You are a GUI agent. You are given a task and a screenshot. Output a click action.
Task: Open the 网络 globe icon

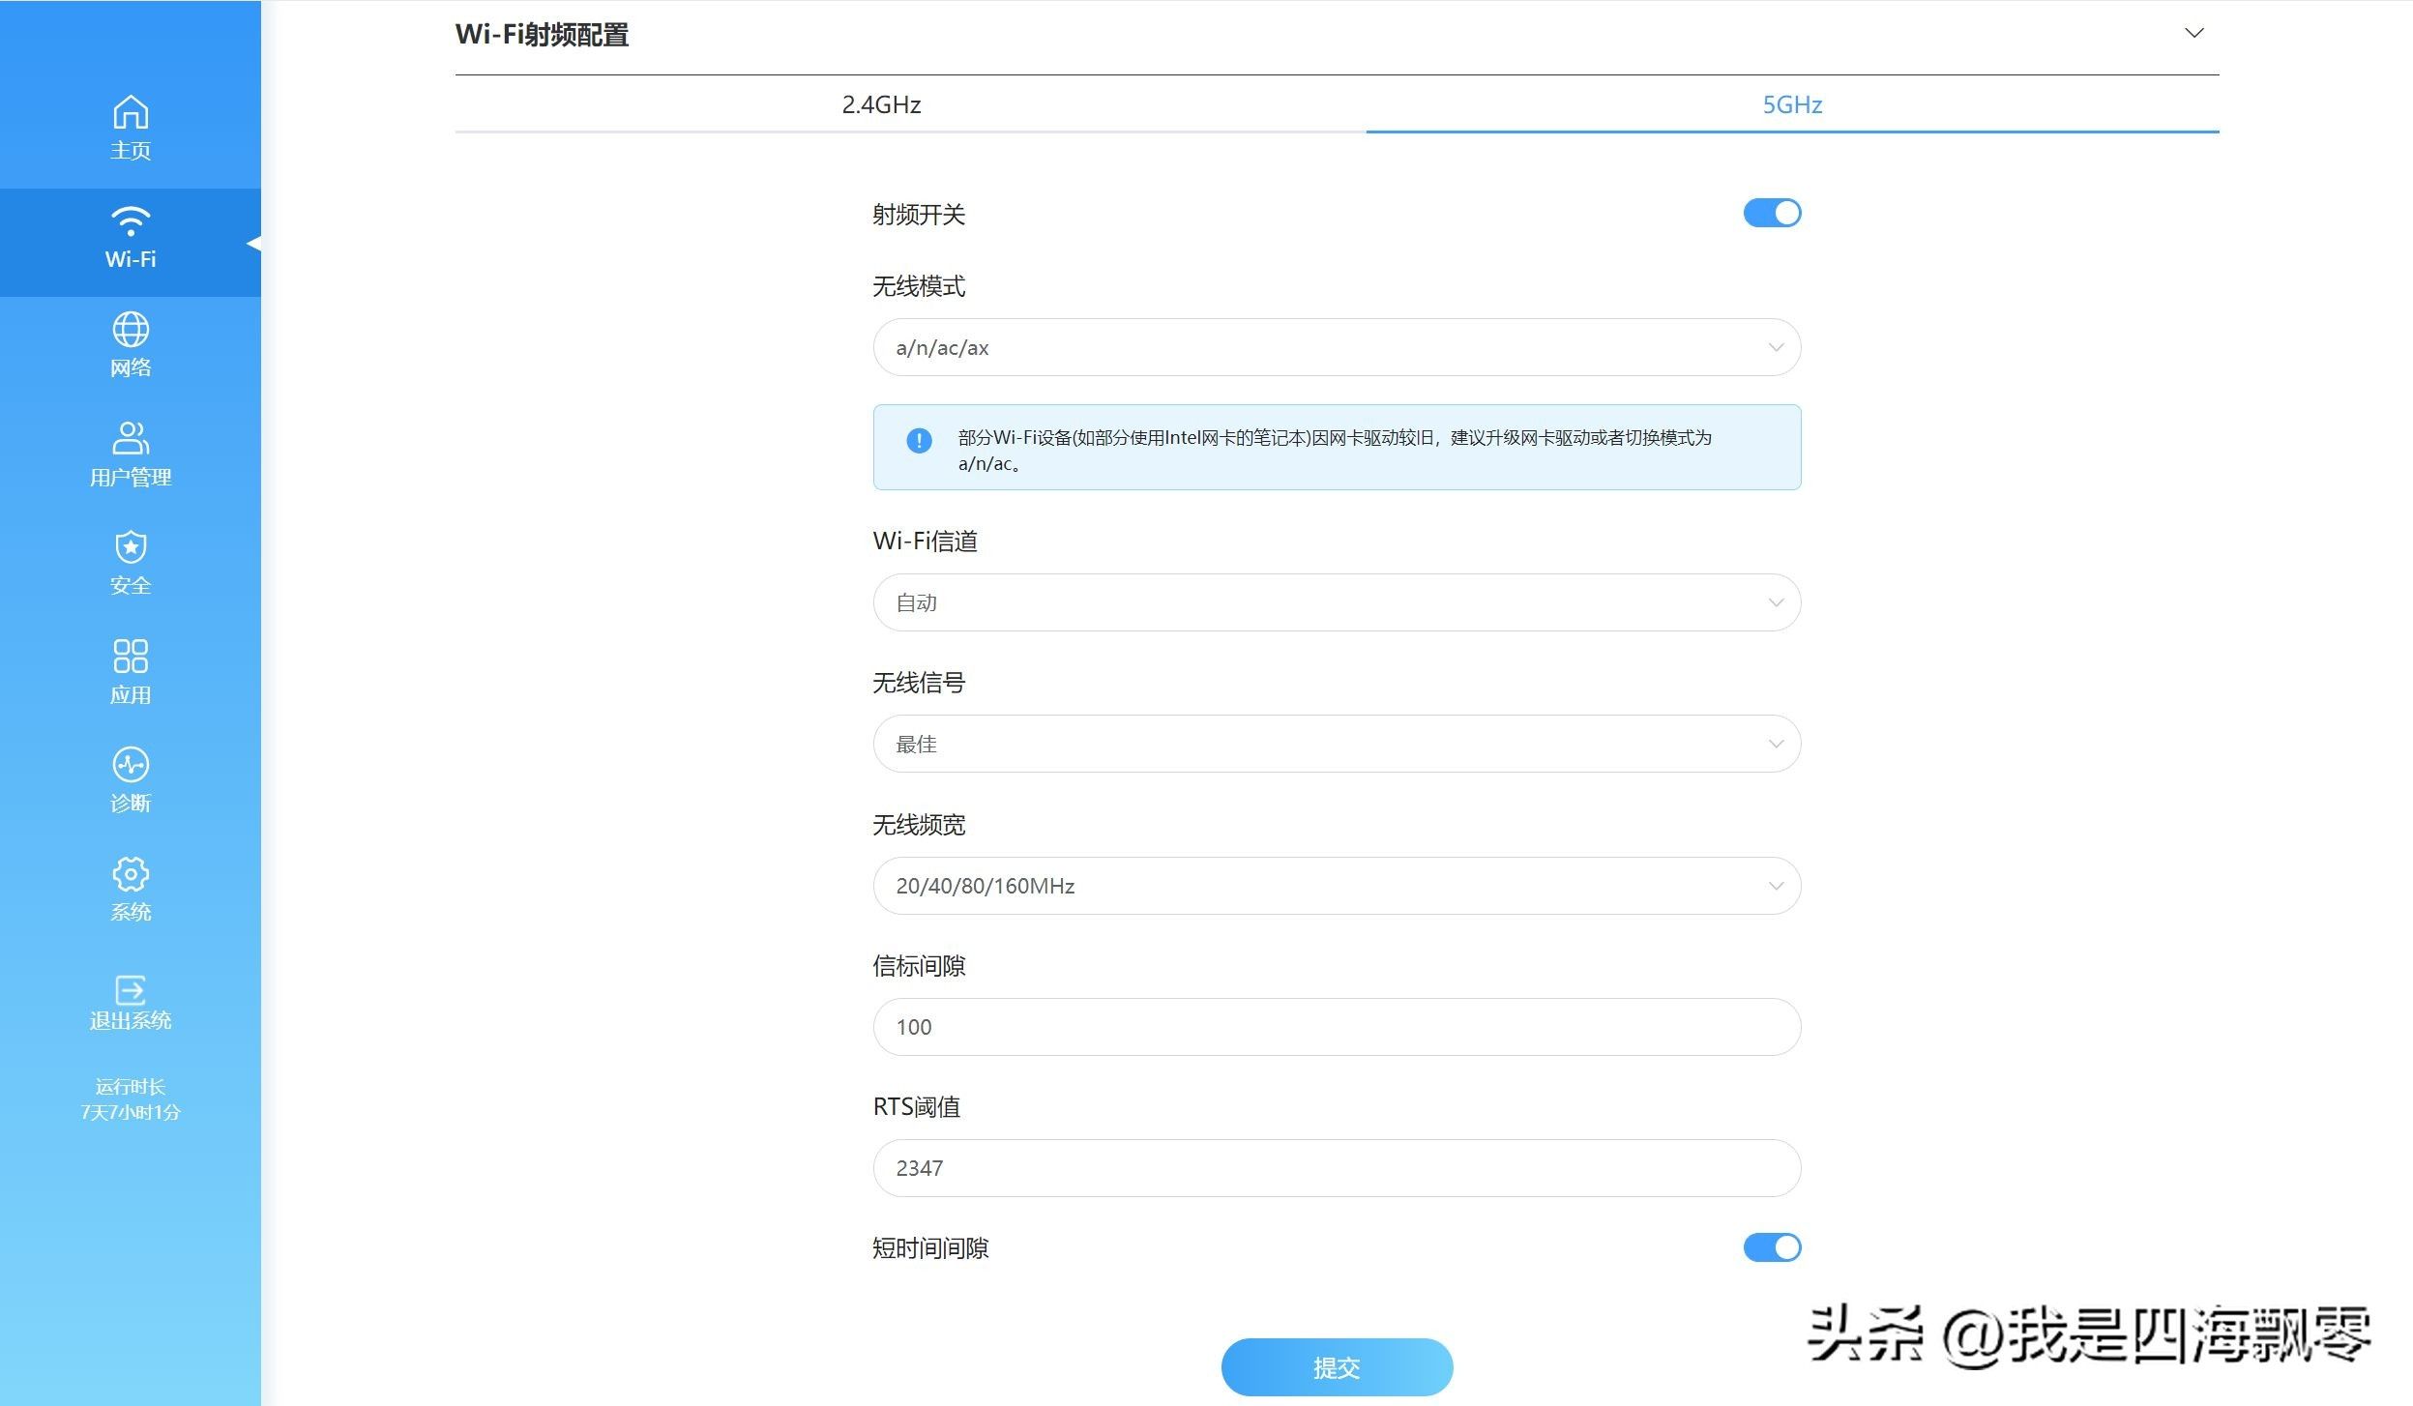[x=131, y=330]
